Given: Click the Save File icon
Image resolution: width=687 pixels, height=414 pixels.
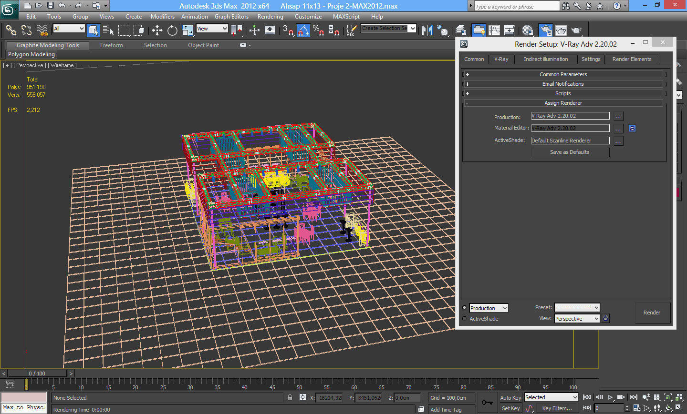Looking at the screenshot, I should point(51,6).
